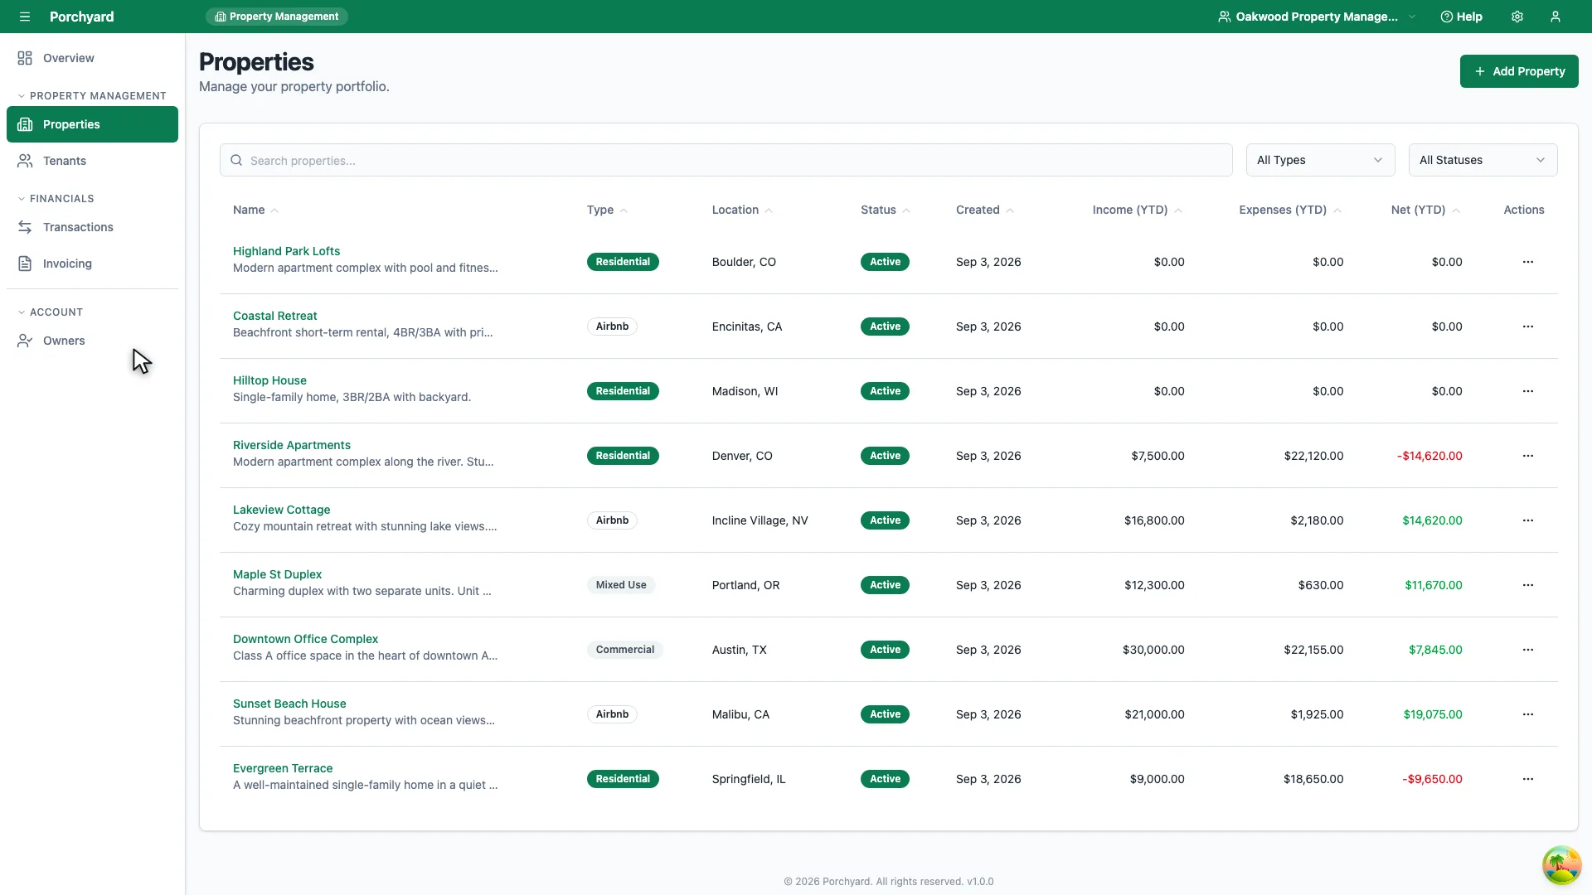
Task: Sort table by Status column
Action: coord(886,210)
